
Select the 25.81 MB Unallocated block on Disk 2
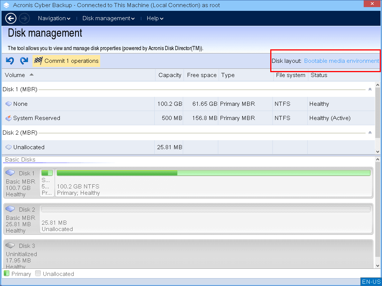coord(206,219)
